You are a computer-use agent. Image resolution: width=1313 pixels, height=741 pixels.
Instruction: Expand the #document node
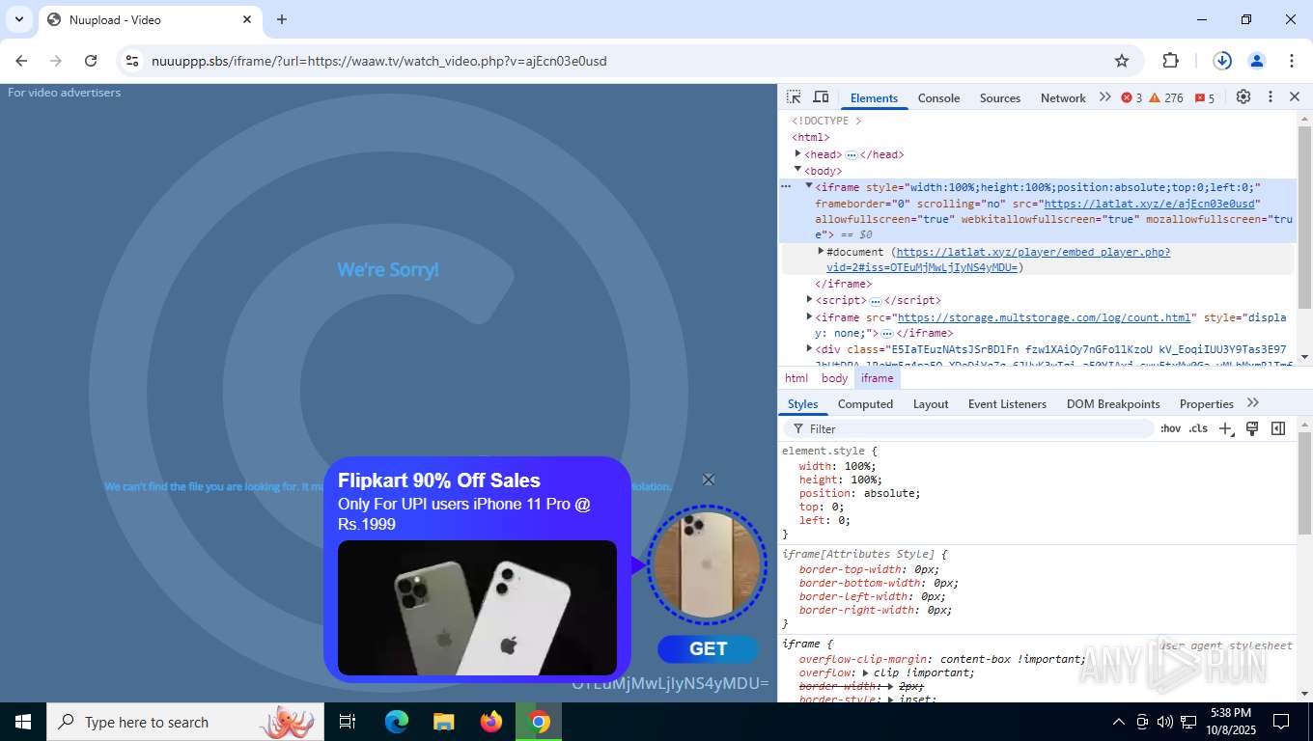821,251
